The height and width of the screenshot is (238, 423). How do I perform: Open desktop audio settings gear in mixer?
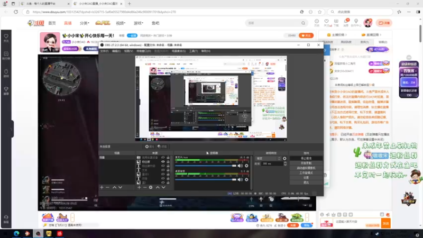click(x=246, y=179)
